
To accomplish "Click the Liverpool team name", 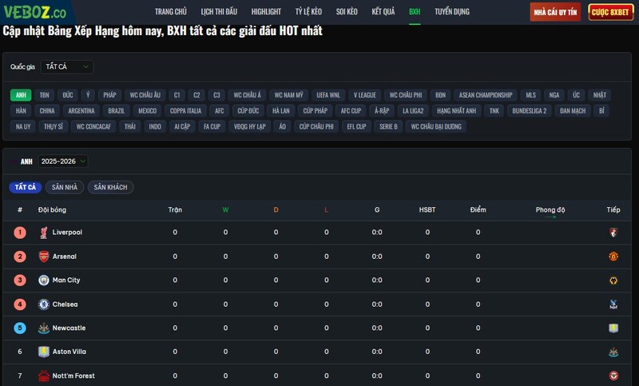I will [67, 233].
